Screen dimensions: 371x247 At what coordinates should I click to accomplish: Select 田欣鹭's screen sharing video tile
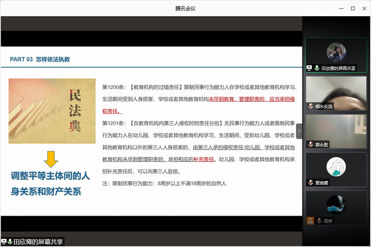[336, 55]
